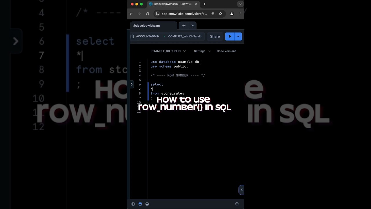The height and width of the screenshot is (209, 371).
Task: Click line number 12 in the gutter
Action: tap(139, 112)
